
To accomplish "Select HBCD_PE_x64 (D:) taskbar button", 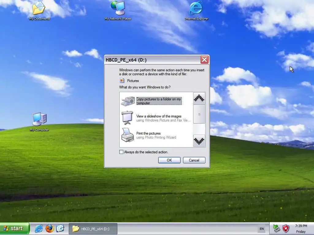I will 93,229.
